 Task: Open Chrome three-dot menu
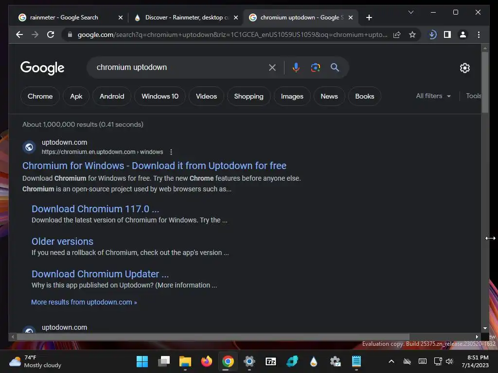point(479,34)
